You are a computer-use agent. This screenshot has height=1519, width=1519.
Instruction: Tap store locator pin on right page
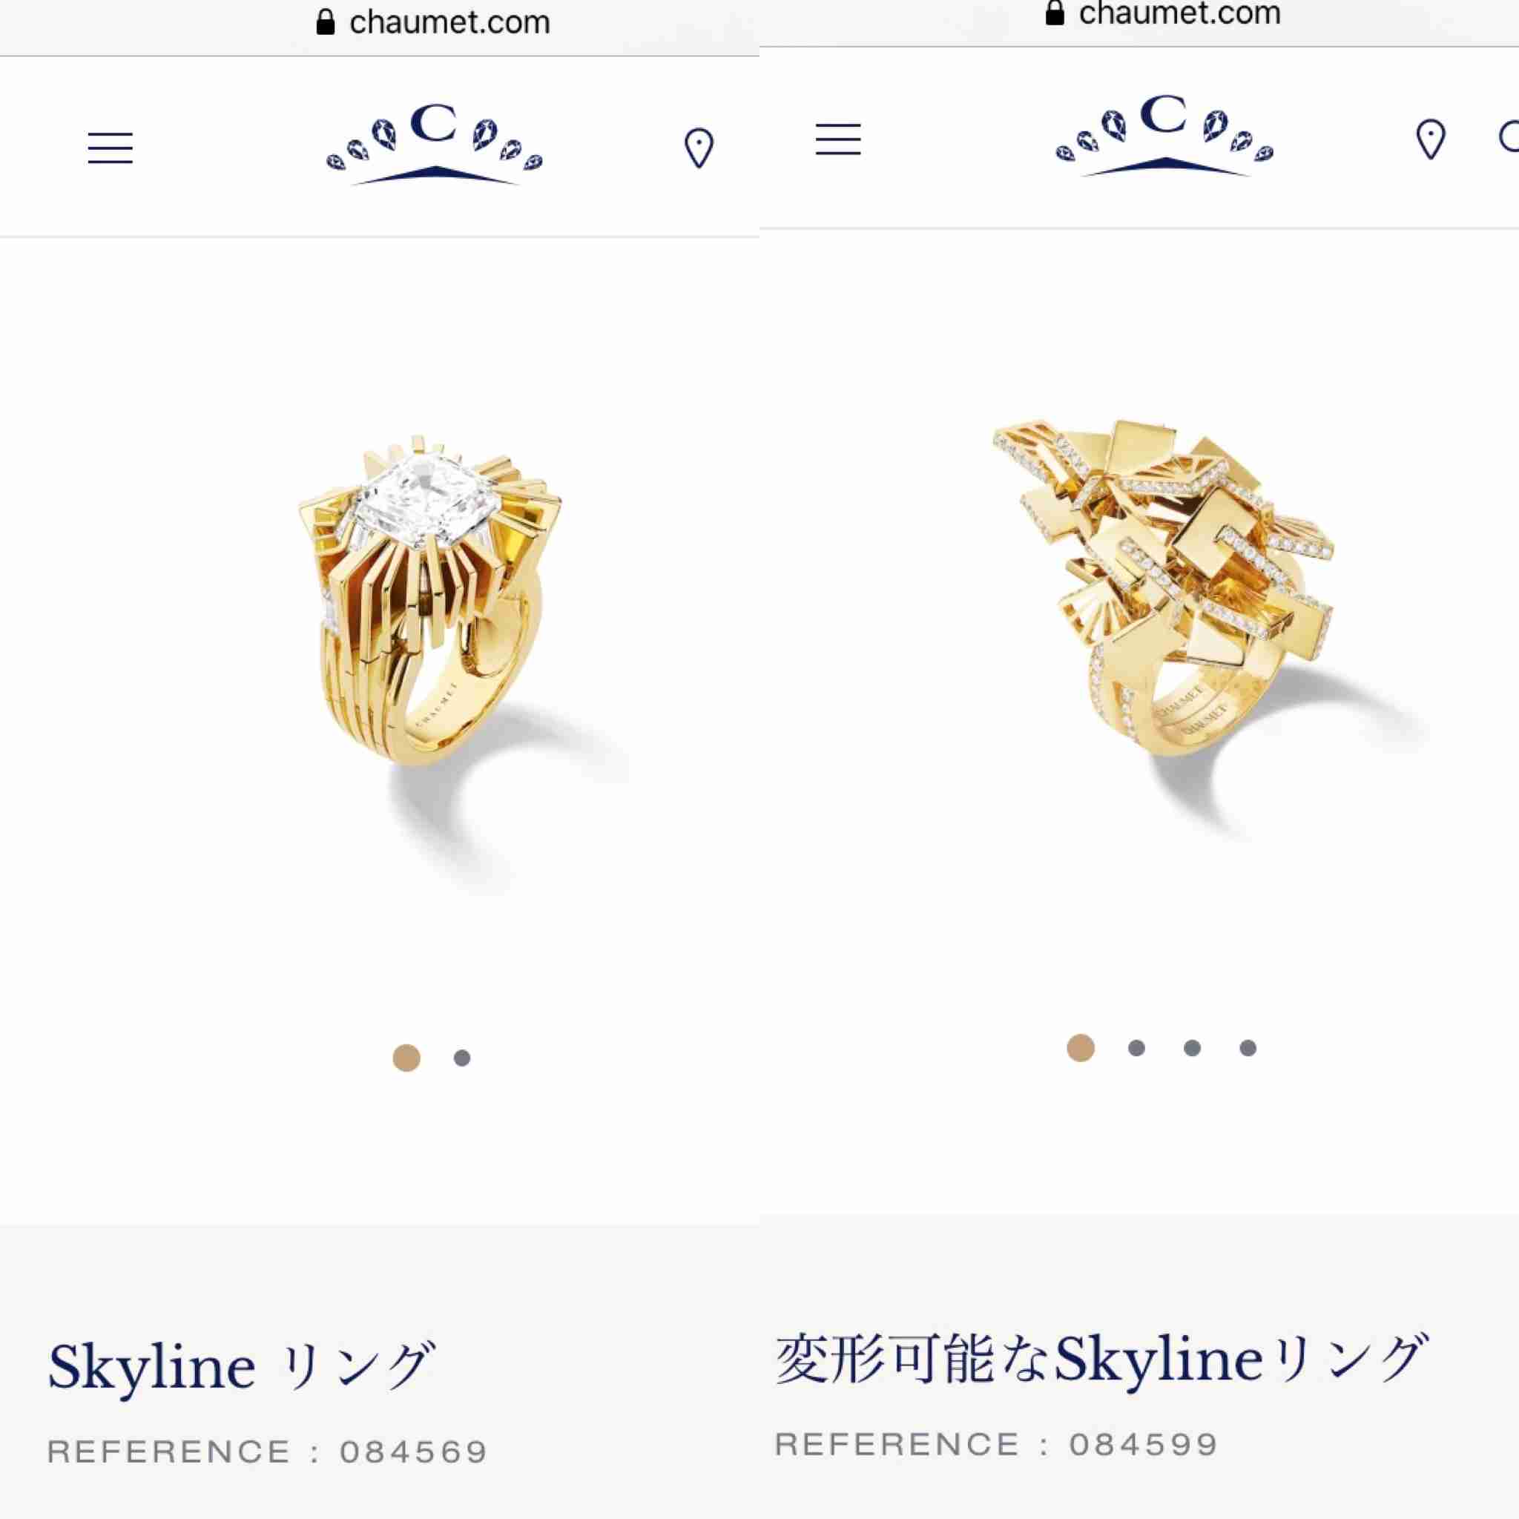tap(1430, 140)
